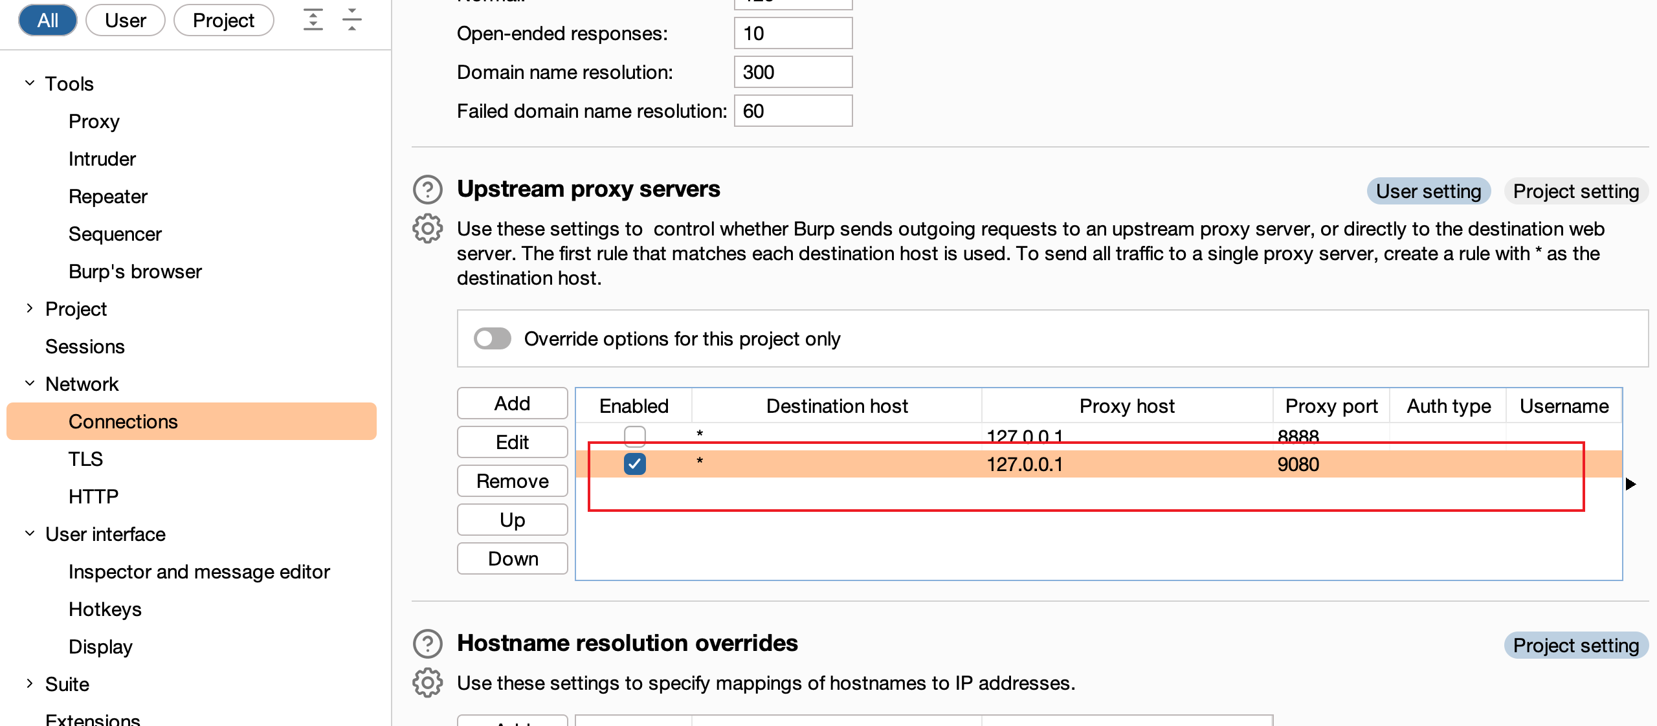
Task: Expand the Project tree section
Action: point(30,309)
